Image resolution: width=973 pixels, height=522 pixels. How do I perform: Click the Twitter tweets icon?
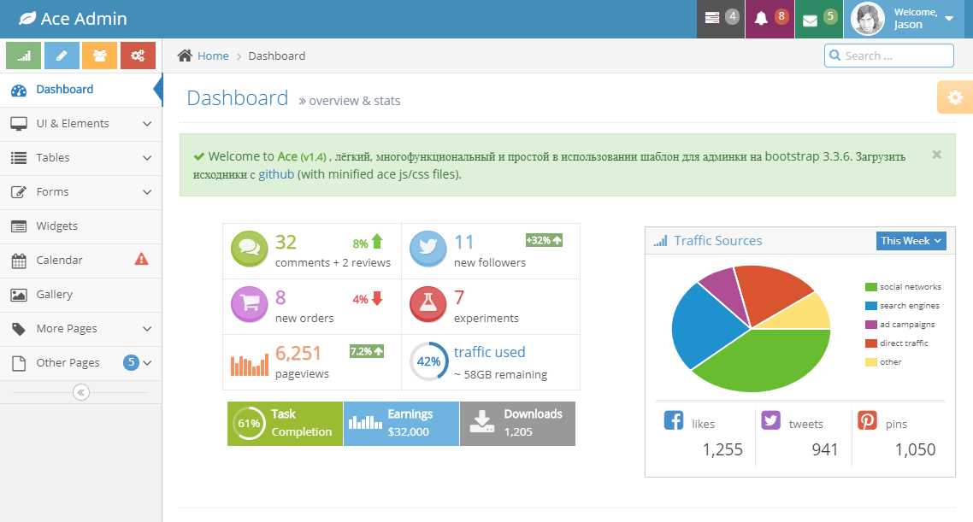pyautogui.click(x=770, y=420)
